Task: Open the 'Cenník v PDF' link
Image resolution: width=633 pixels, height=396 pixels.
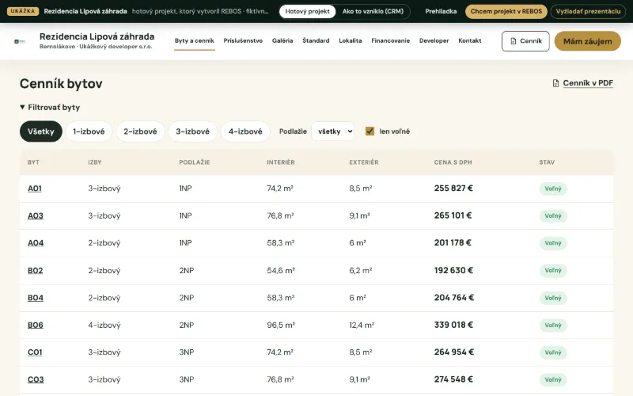Action: [x=588, y=83]
